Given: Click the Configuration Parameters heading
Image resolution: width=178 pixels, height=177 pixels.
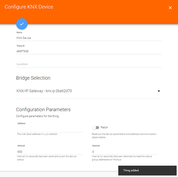Looking at the screenshot, I should tap(43, 109).
